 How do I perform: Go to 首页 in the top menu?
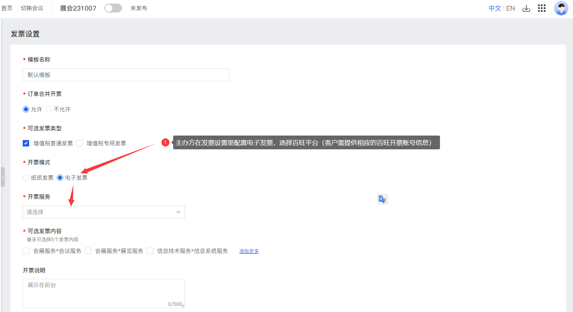[x=6, y=8]
